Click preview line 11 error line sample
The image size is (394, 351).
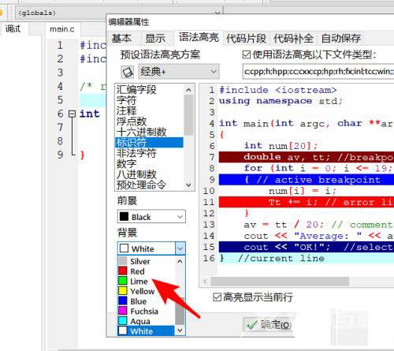(x=307, y=202)
